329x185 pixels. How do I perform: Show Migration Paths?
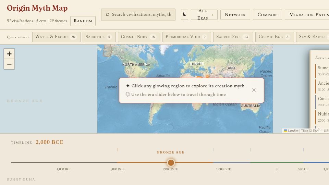tap(307, 15)
